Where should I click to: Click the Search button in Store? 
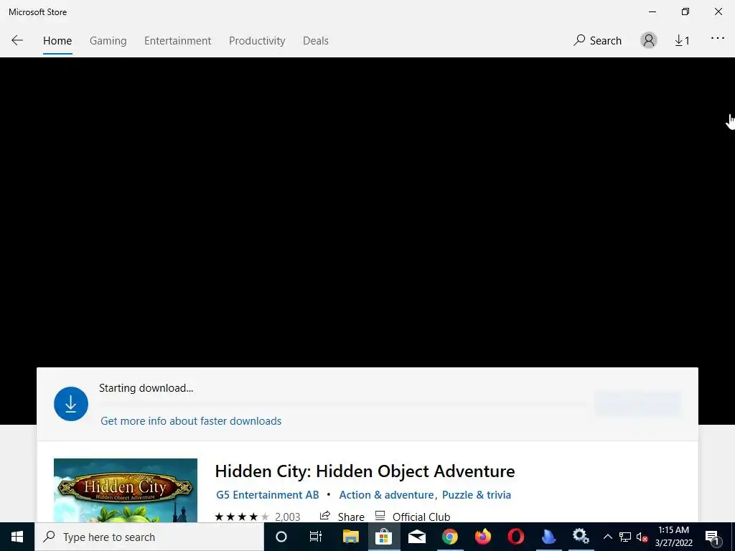pos(598,41)
